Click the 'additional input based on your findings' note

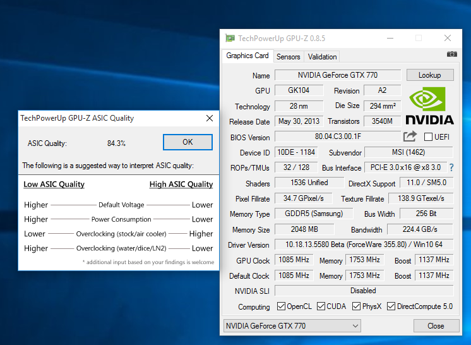[148, 262]
